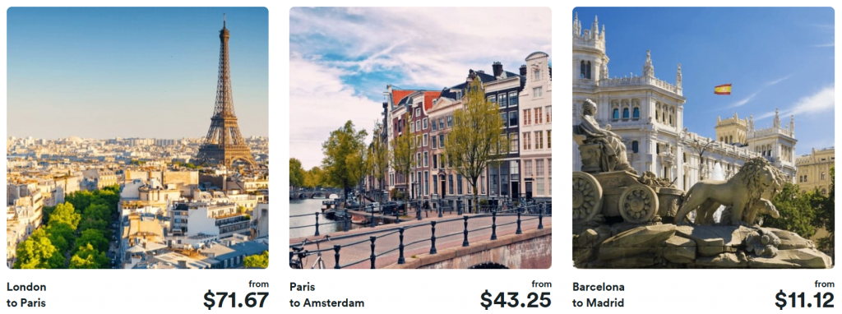Click the "Barcelona" origin label
The width and height of the screenshot is (842, 314).
pos(599,287)
